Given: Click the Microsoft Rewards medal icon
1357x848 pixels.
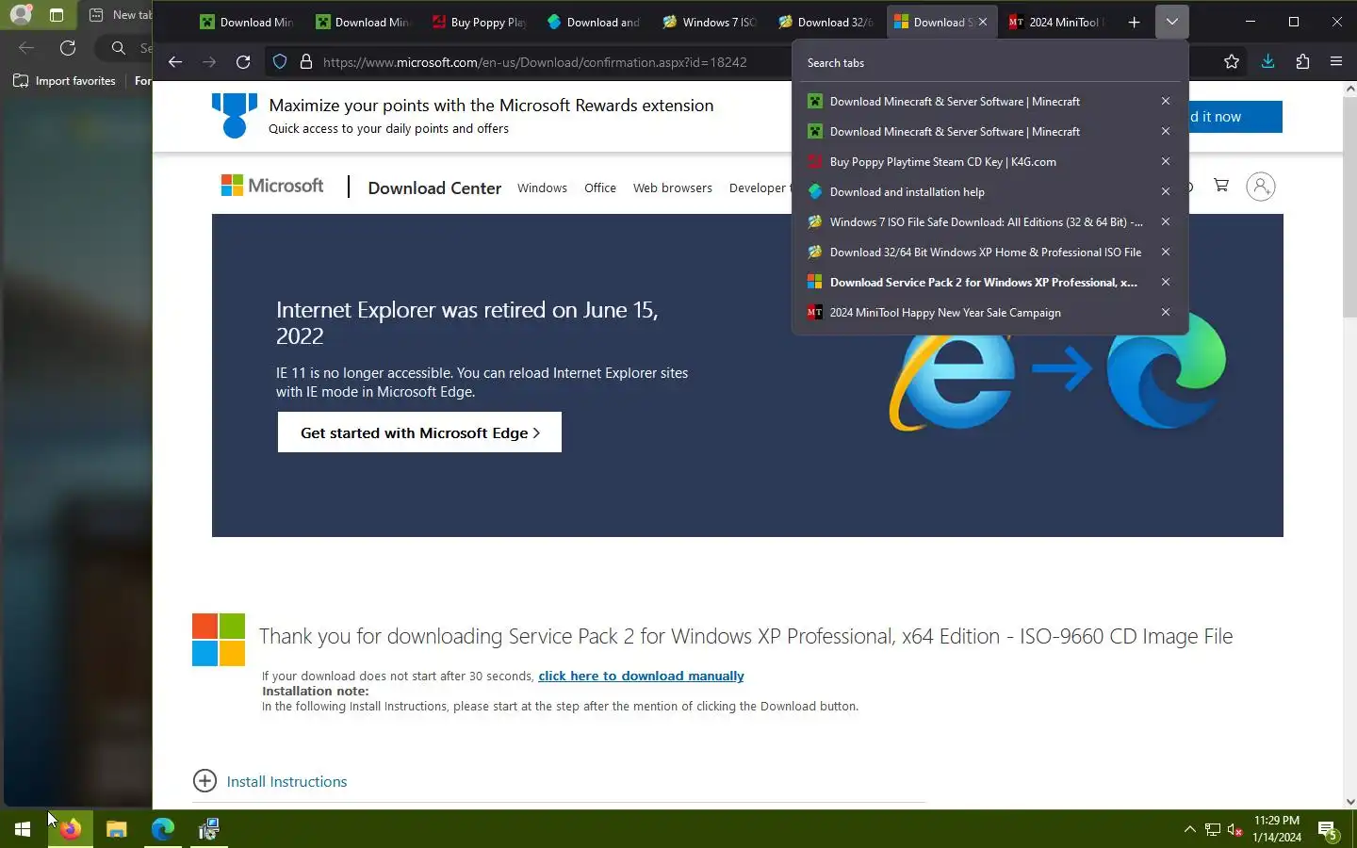Looking at the screenshot, I should [235, 116].
